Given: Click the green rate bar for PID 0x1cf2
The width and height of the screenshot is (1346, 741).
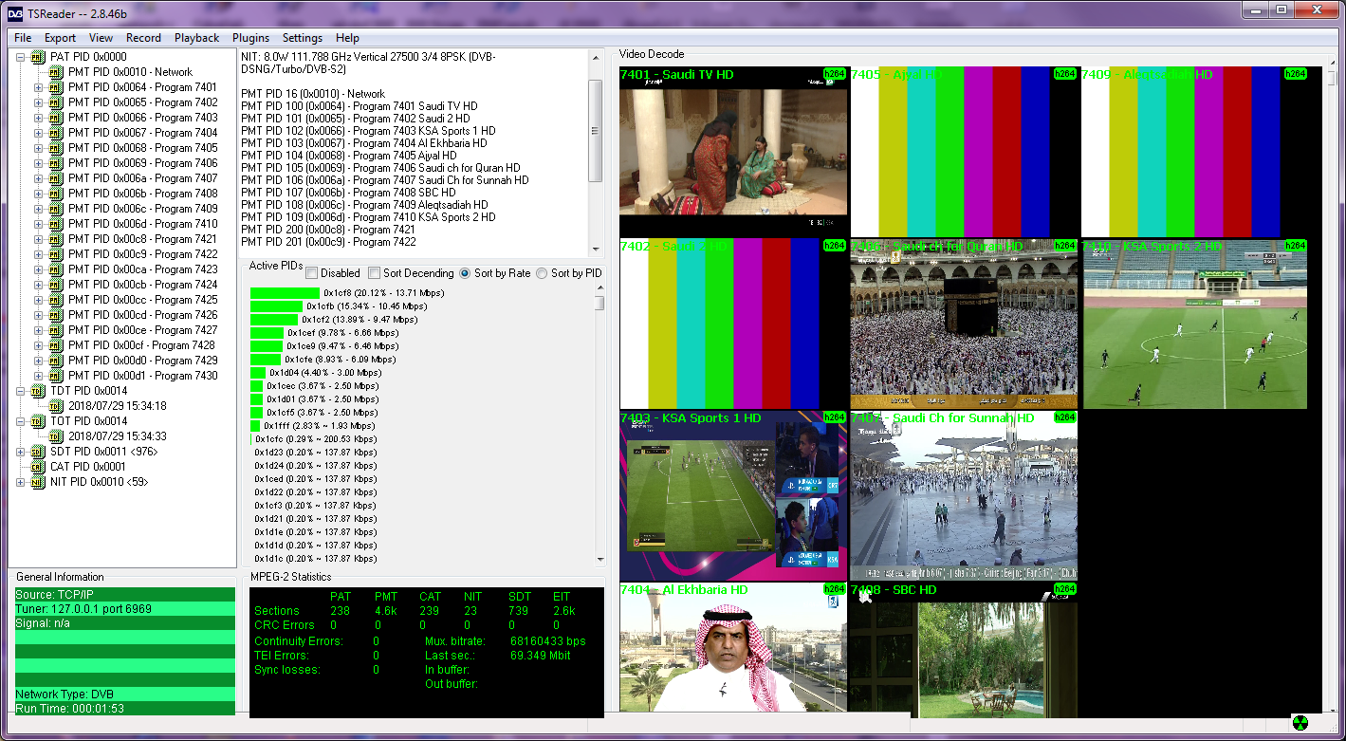Looking at the screenshot, I should pyautogui.click(x=274, y=320).
